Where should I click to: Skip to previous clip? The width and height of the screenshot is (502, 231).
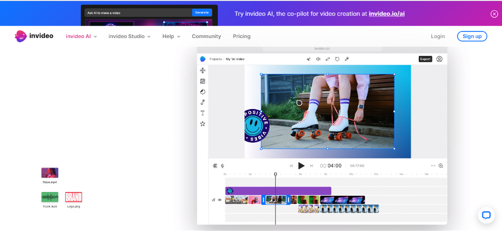click(291, 166)
